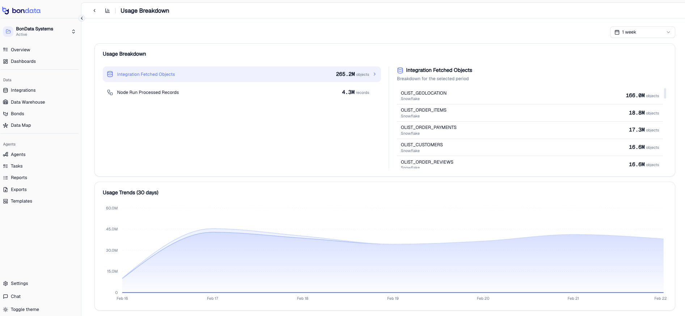
Task: Click the OLIST_GEOLOCATION breakdown entry
Action: click(530, 96)
